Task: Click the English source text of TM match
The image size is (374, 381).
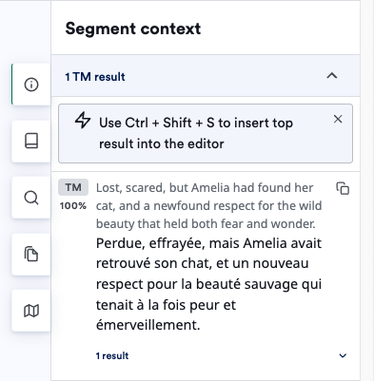Action: [208, 205]
